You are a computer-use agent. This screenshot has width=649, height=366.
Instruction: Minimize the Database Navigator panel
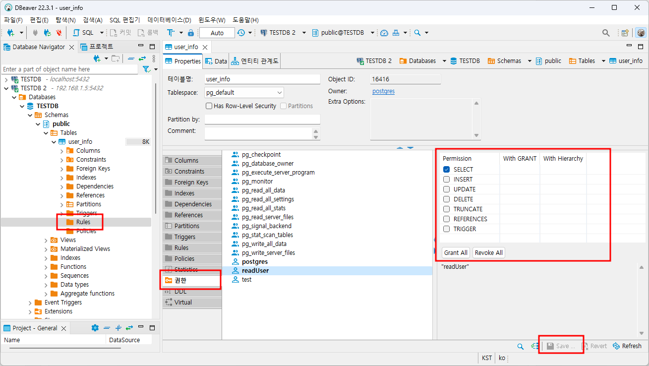pyautogui.click(x=141, y=47)
